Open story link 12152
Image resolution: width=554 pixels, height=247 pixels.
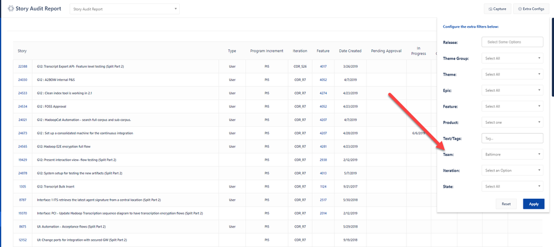(x=23, y=240)
